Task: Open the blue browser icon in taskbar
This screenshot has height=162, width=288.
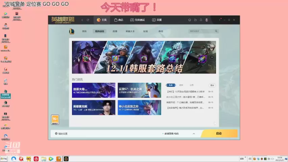Action: click(14, 159)
